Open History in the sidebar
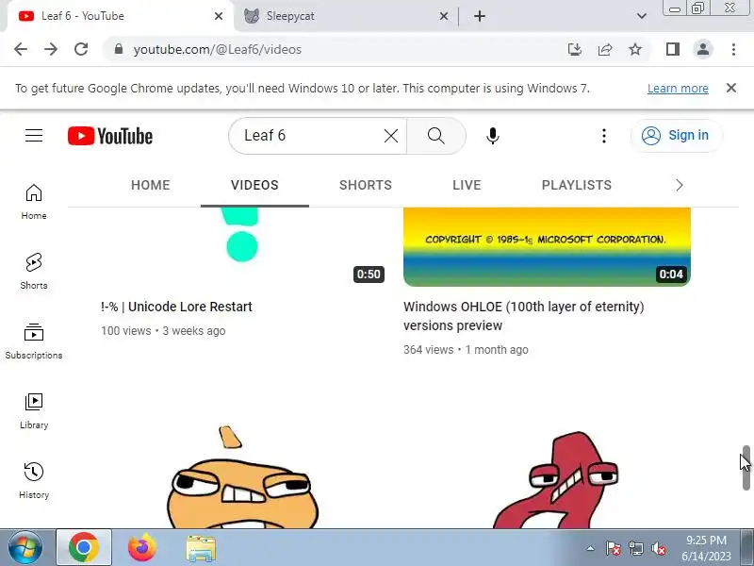 pyautogui.click(x=34, y=481)
